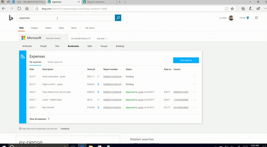Add page to favorites star icon
This screenshot has height=147, width=267.
tap(232, 9)
